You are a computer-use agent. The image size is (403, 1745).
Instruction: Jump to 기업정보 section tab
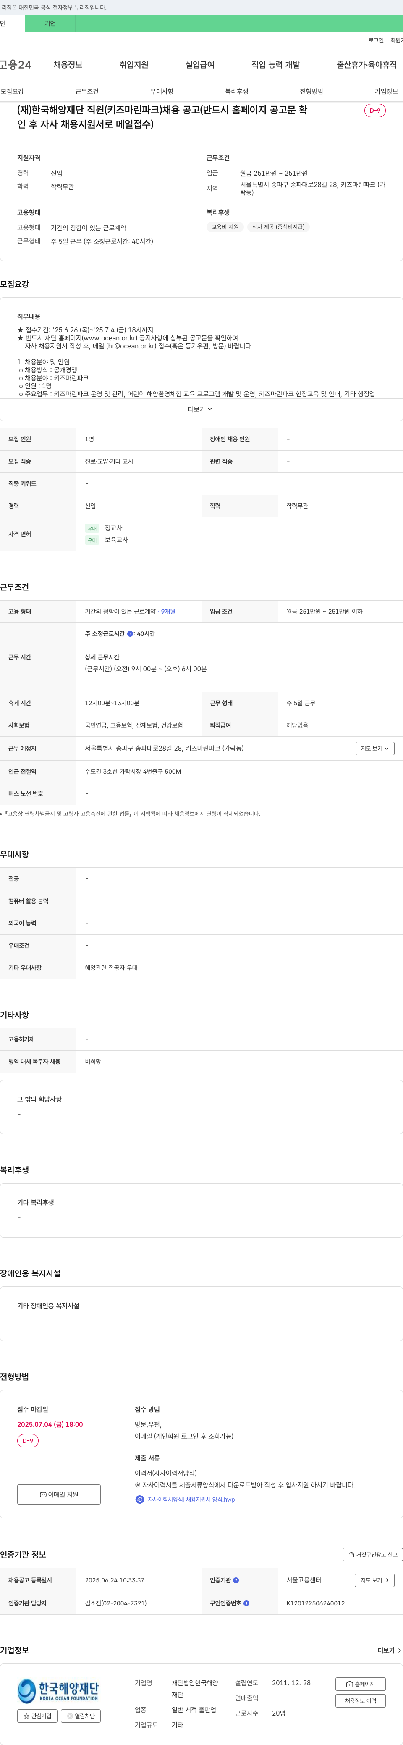point(386,92)
